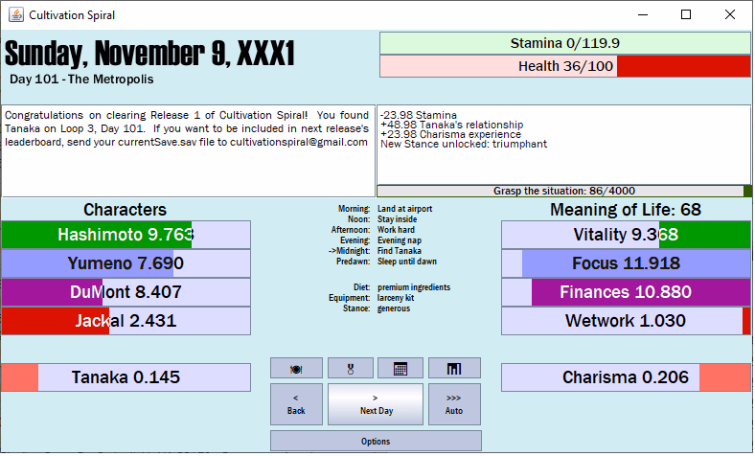Click the Jackal relationship bar
Image resolution: width=755 pixels, height=456 pixels.
pos(126,321)
